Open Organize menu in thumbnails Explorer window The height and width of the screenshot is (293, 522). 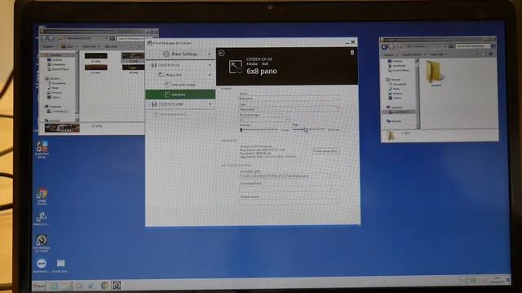click(49, 46)
